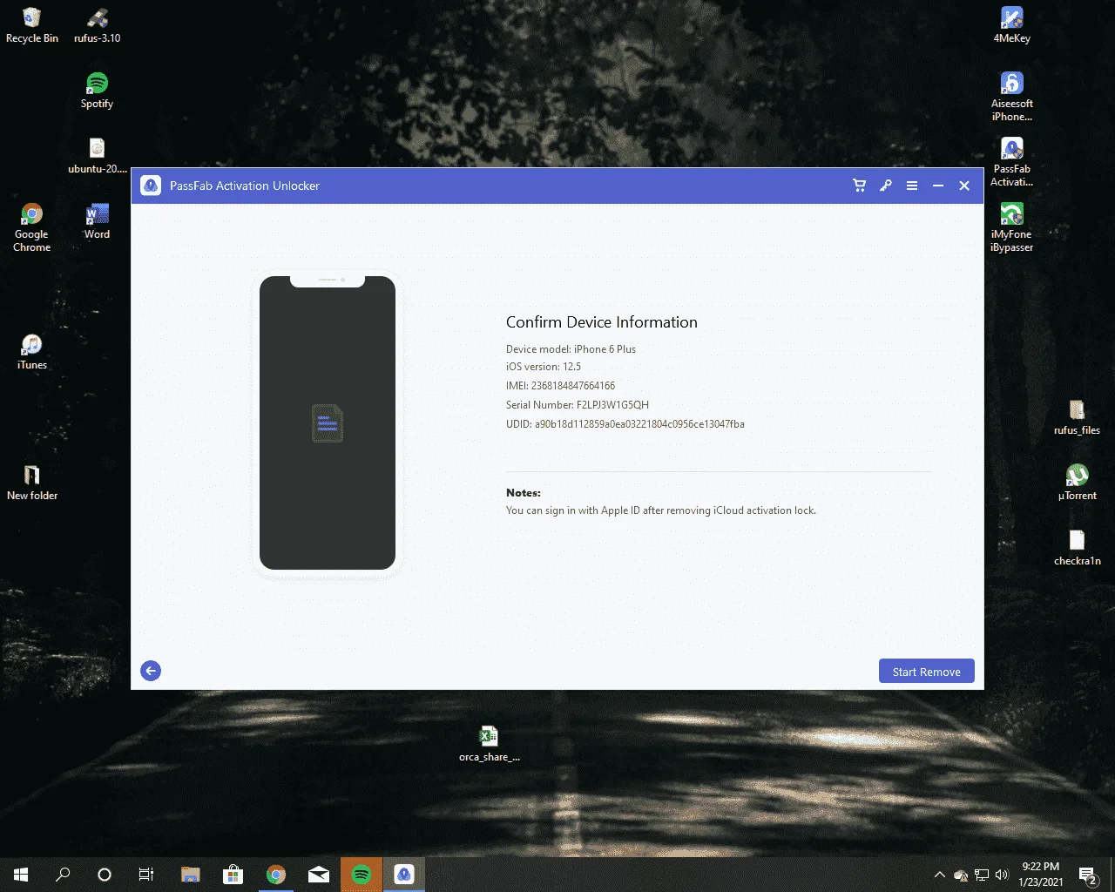Click the Confirm Device Information heading
The image size is (1115, 892).
pos(602,322)
